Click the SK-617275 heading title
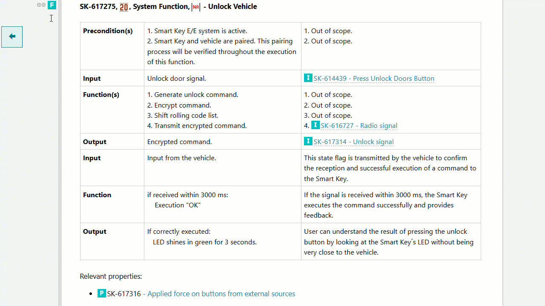 pyautogui.click(x=168, y=7)
